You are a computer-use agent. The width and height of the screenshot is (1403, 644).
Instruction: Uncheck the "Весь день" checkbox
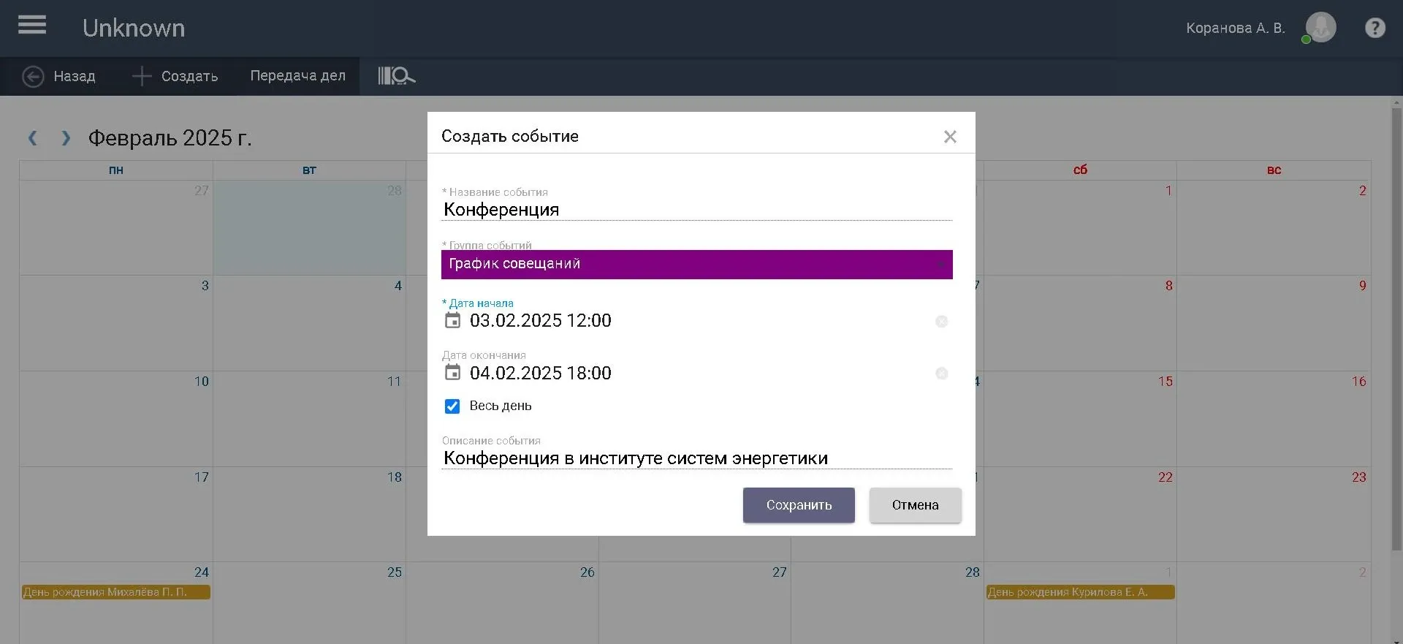click(452, 406)
